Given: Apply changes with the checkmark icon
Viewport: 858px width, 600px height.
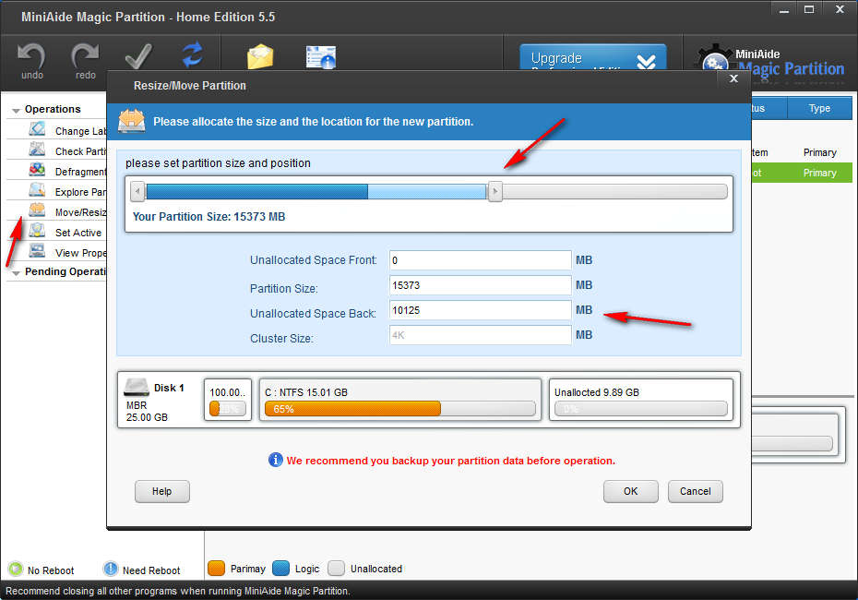Looking at the screenshot, I should (138, 55).
